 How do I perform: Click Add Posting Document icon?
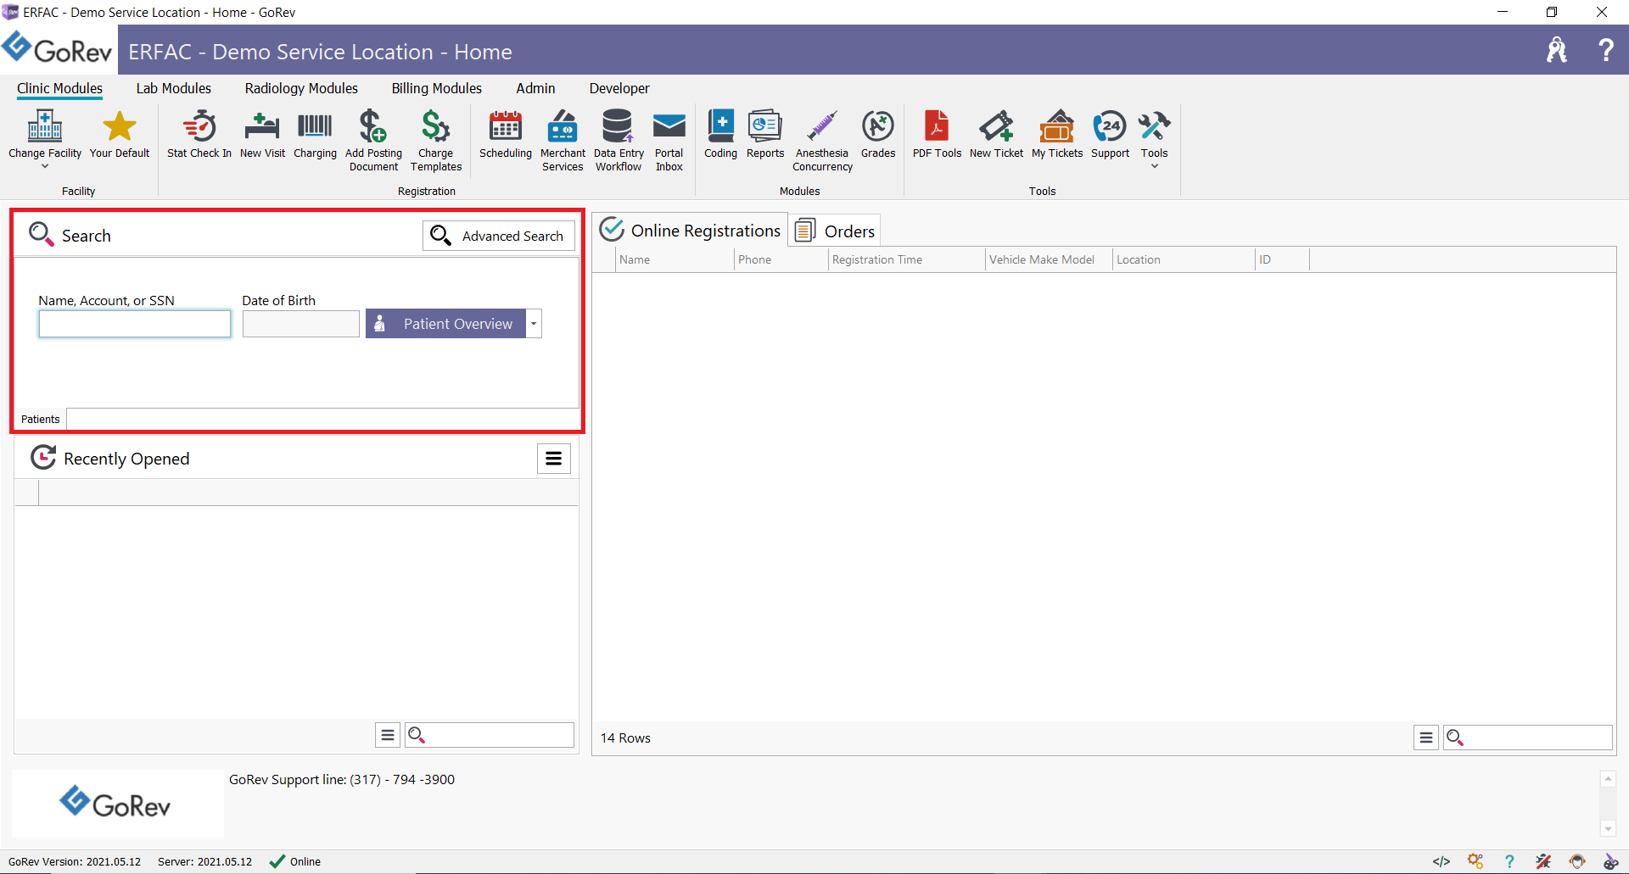[373, 127]
